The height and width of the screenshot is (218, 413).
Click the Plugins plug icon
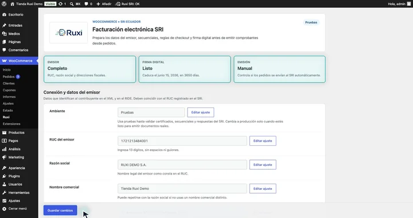(4, 176)
